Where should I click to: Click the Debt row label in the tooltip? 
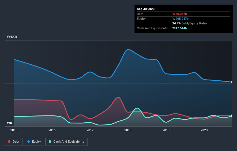click(140, 14)
